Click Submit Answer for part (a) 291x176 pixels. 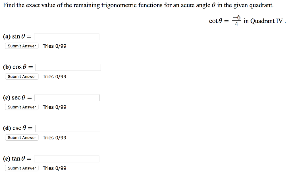pyautogui.click(x=22, y=46)
